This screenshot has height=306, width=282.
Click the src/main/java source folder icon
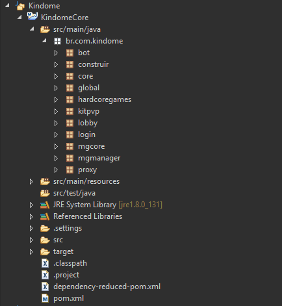pos(45,29)
